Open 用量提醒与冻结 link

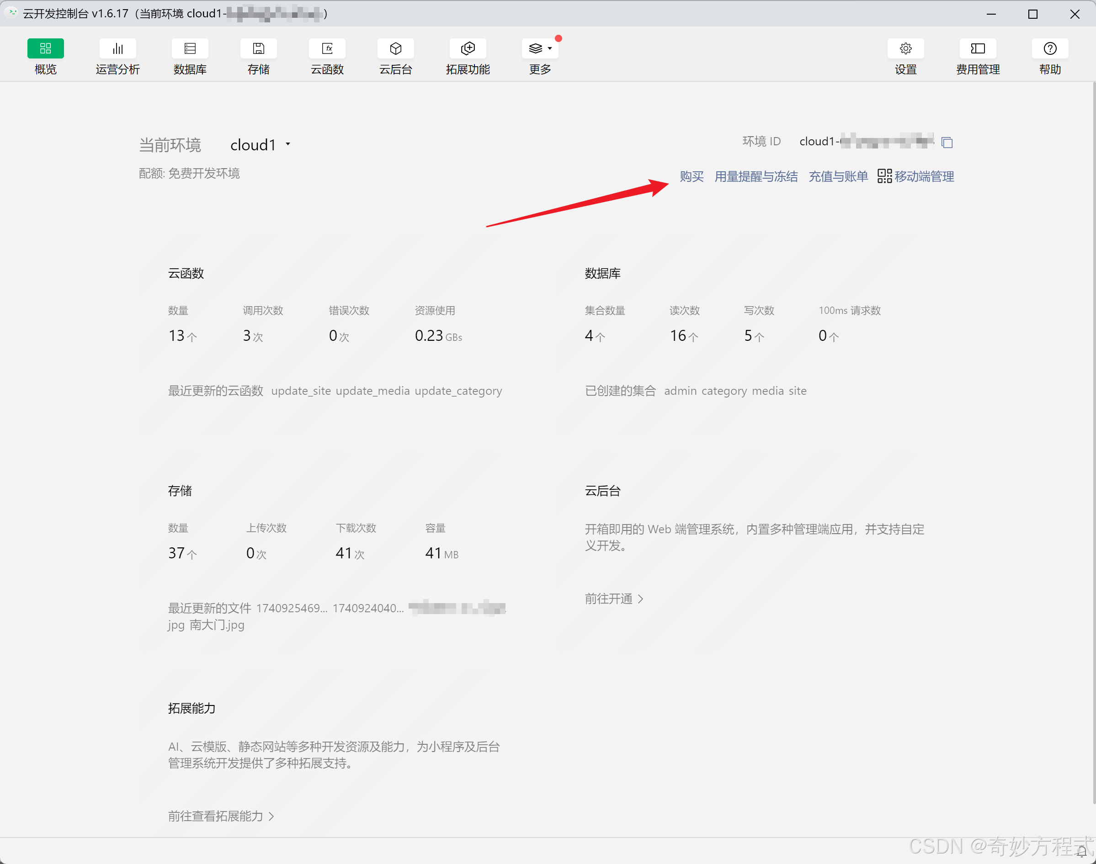[755, 176]
